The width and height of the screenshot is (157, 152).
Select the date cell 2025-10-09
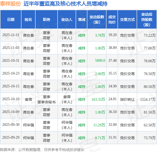click(11, 112)
